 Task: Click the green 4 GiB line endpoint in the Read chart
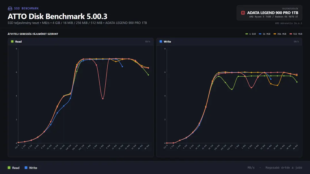pos(148,75)
